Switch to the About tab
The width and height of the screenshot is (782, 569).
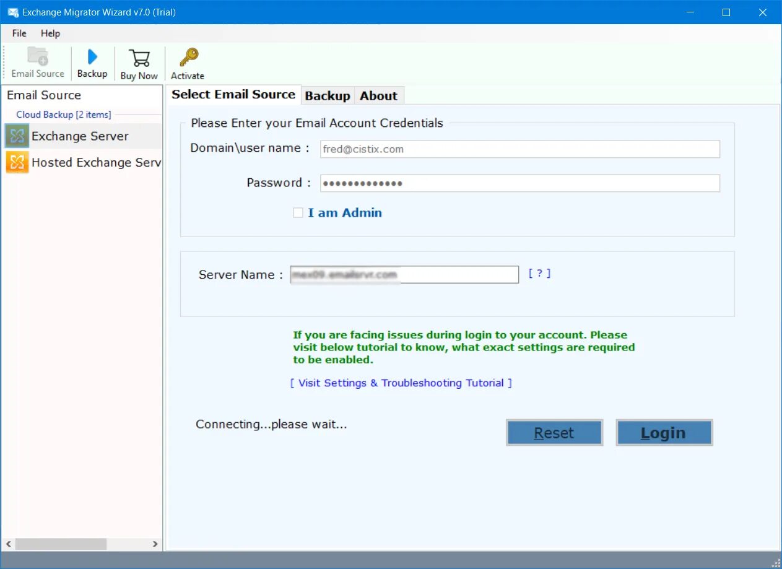[x=379, y=96]
